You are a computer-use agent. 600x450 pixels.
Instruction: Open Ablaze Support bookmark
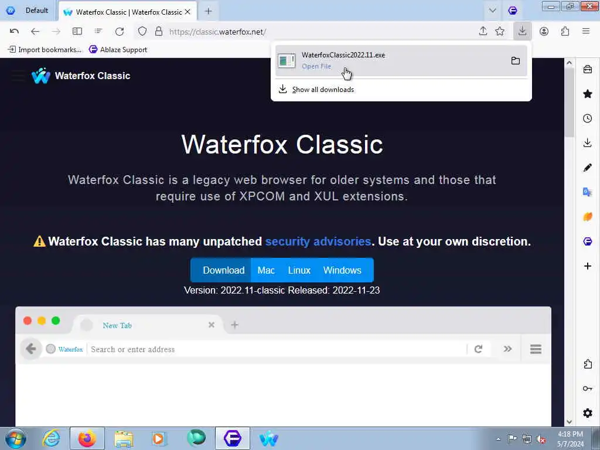tap(118, 49)
